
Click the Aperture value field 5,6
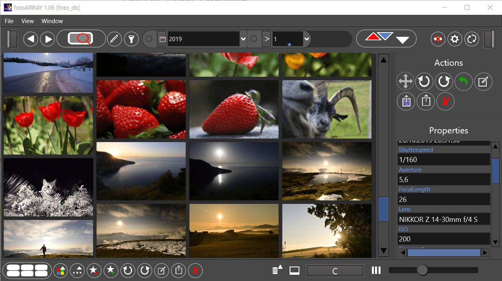[444, 179]
